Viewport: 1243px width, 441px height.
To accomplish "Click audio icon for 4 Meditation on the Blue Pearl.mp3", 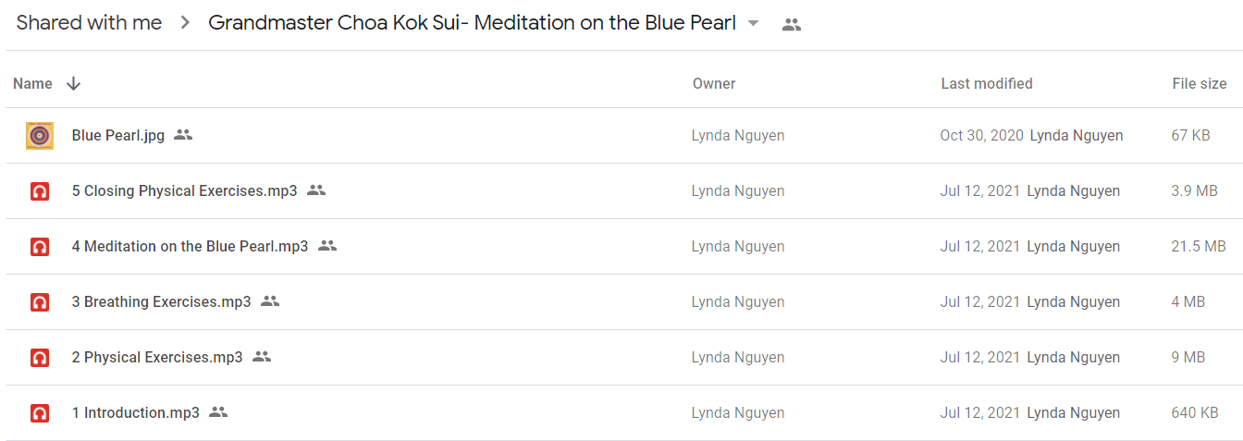I will coord(40,247).
